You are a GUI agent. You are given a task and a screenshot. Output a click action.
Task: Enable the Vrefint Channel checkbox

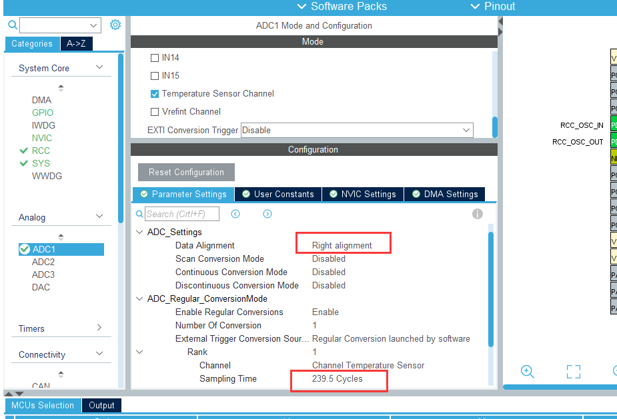tap(155, 112)
